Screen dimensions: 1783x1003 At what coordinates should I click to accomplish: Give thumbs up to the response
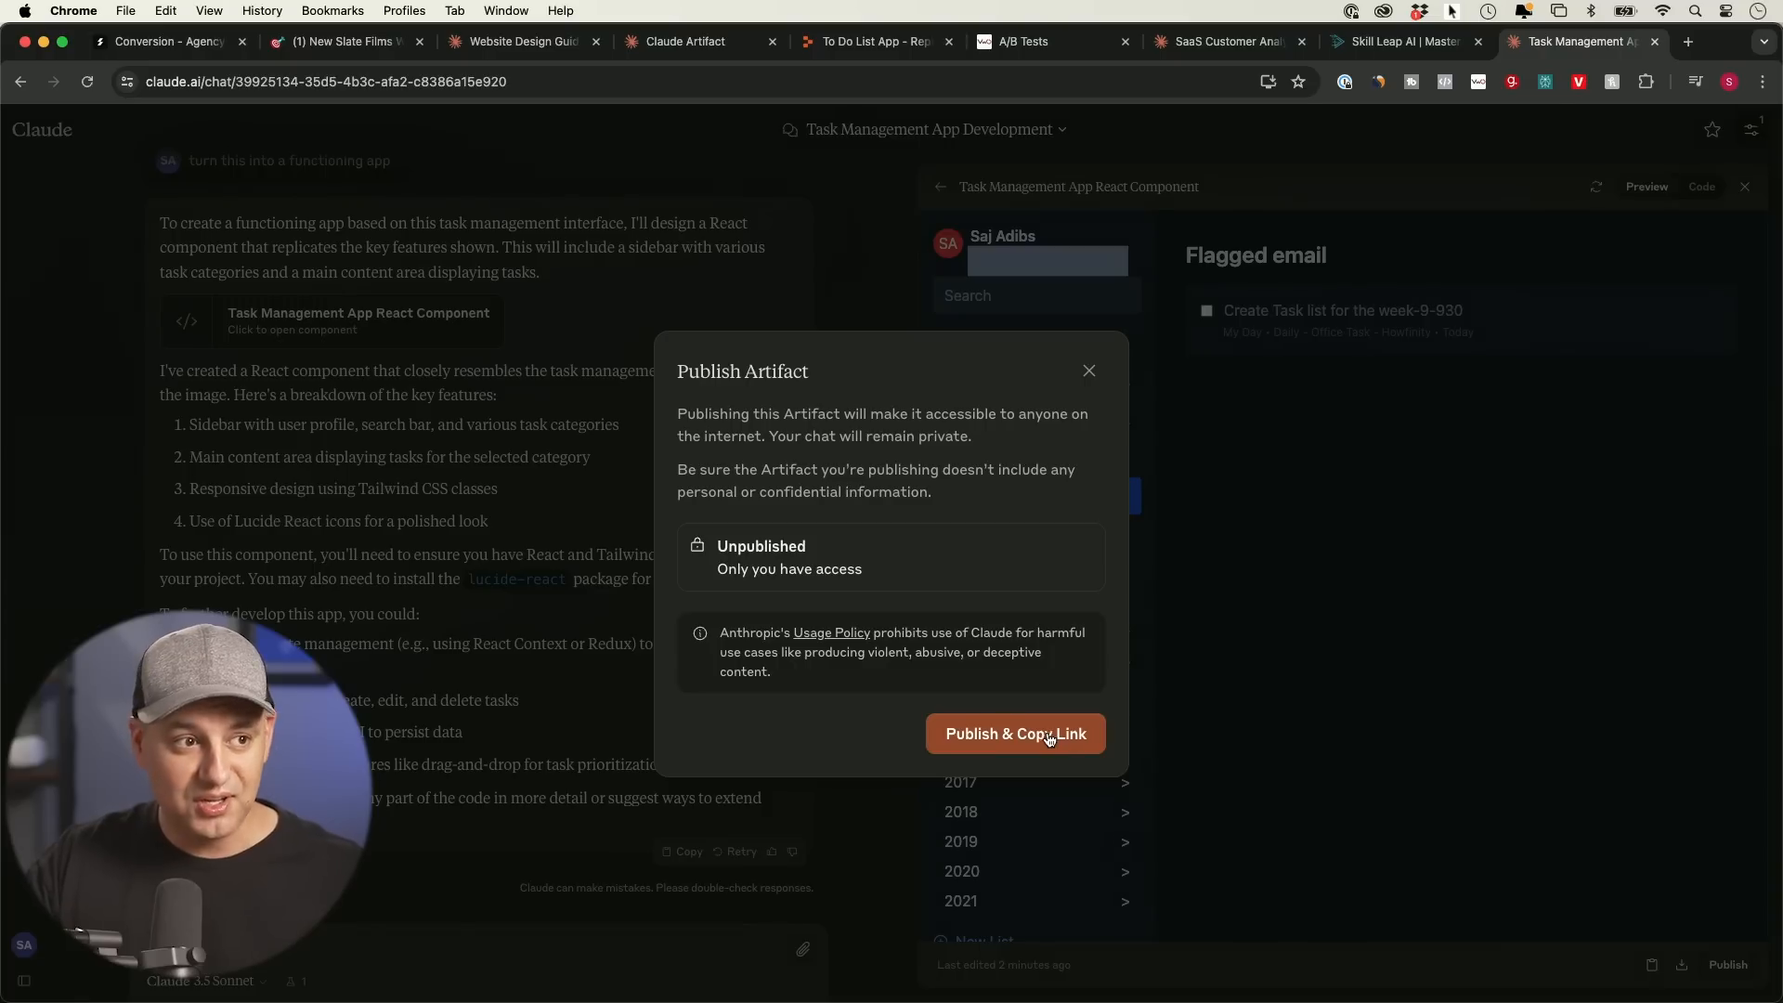click(x=772, y=852)
